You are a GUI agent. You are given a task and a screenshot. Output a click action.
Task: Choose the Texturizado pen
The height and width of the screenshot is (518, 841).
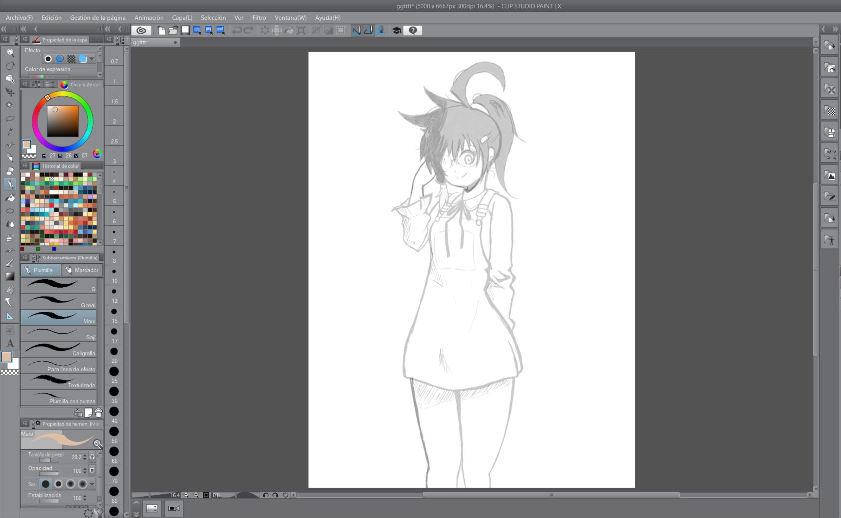tap(59, 381)
